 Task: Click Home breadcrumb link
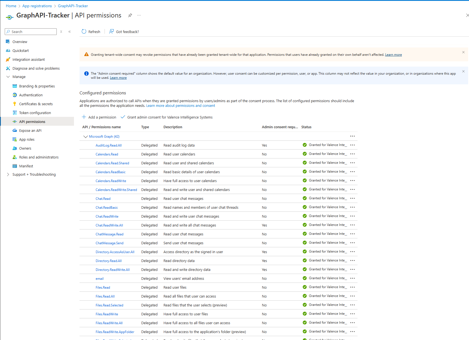pos(11,6)
